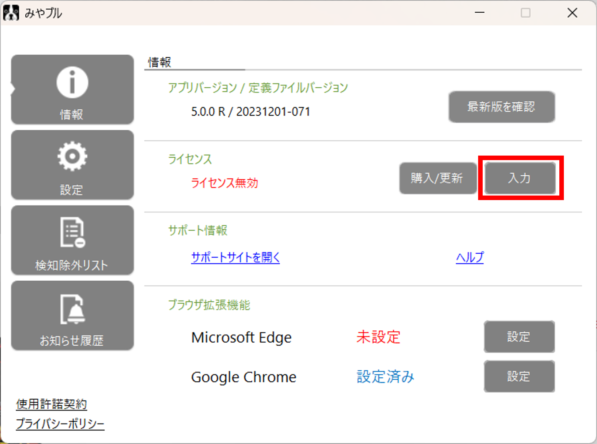Click the Miyaburu dog app icon
The height and width of the screenshot is (444, 597).
11,13
